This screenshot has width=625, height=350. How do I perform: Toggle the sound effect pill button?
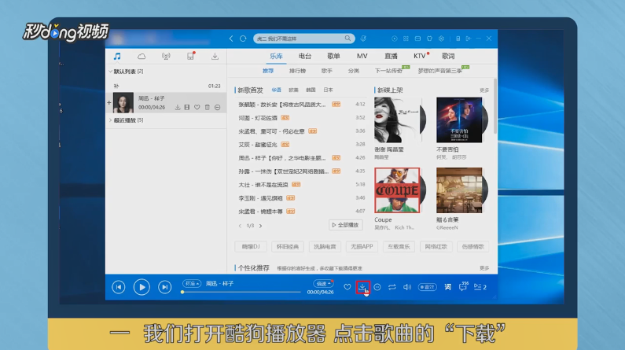click(x=428, y=287)
